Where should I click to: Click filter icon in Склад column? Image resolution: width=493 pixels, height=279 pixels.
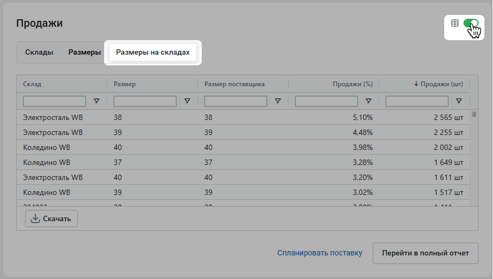97,101
